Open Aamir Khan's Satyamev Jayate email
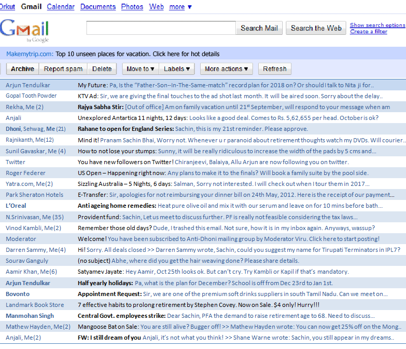Screen dimensions: 406x349 pyautogui.click(x=203, y=272)
